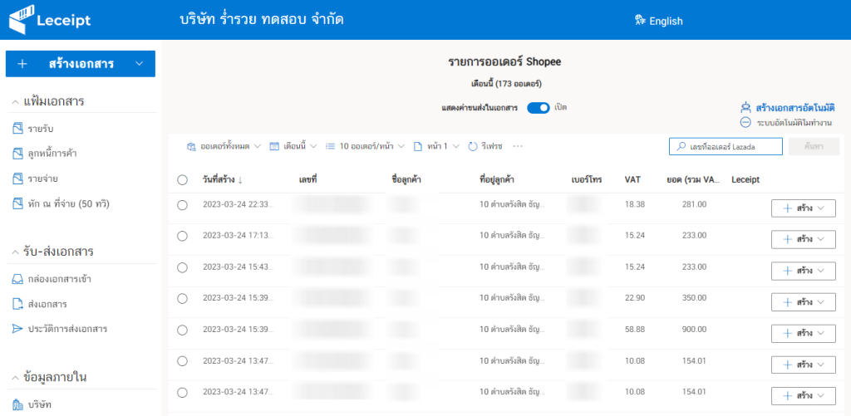Click สร้างเอกสารอัตโนมัติ link
The width and height of the screenshot is (851, 416).
[x=795, y=107]
